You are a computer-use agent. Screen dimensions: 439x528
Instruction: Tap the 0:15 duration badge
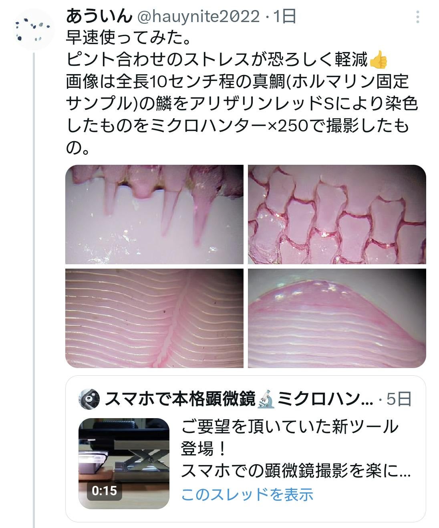click(104, 490)
